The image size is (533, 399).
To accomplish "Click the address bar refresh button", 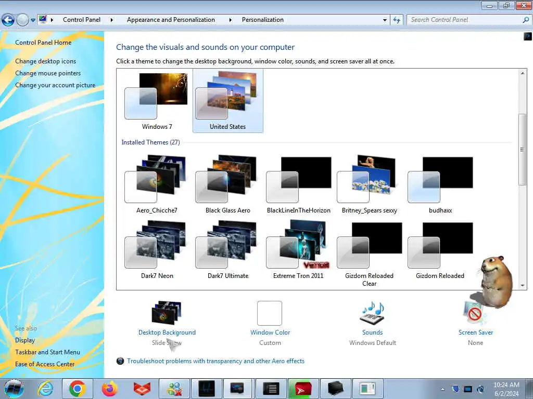I will coord(396,20).
